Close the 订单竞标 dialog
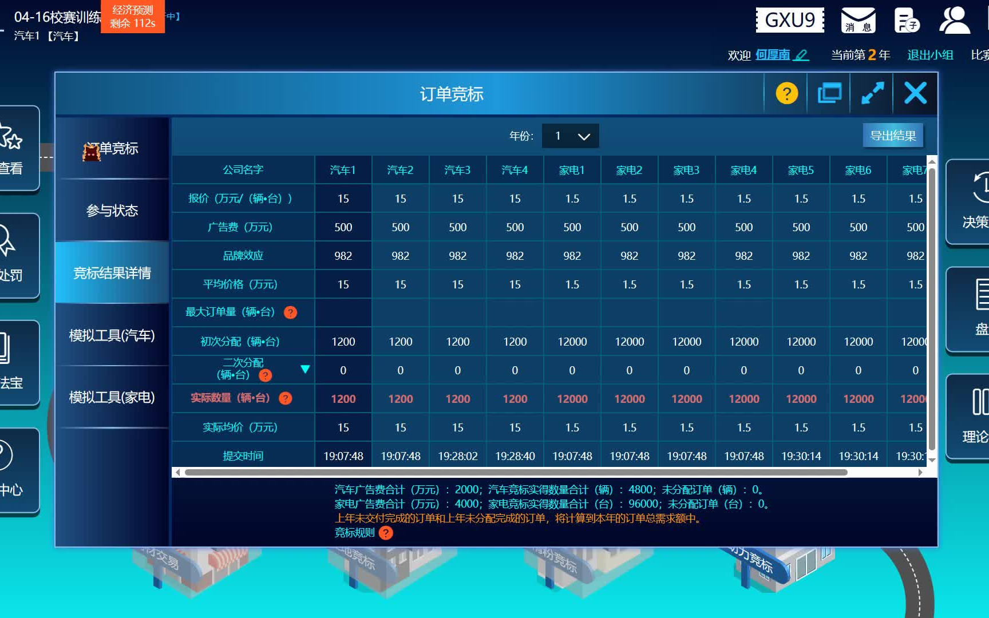989x618 pixels. pyautogui.click(x=915, y=93)
